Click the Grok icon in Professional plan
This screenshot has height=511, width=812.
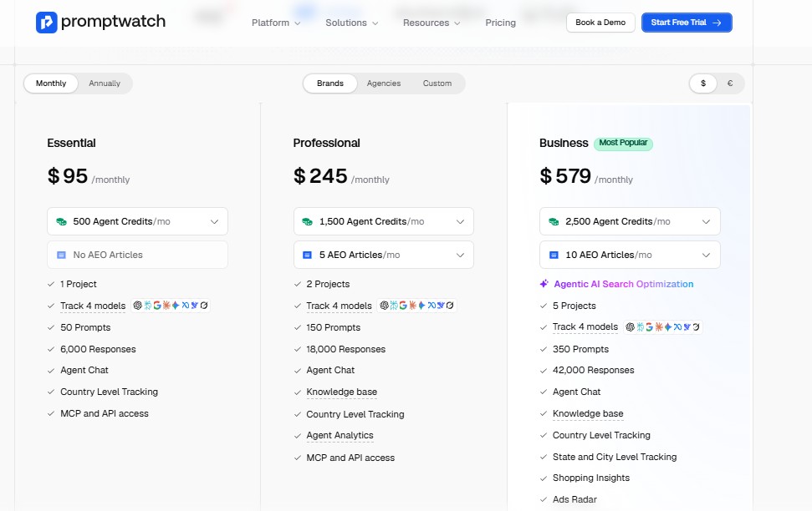tap(450, 305)
